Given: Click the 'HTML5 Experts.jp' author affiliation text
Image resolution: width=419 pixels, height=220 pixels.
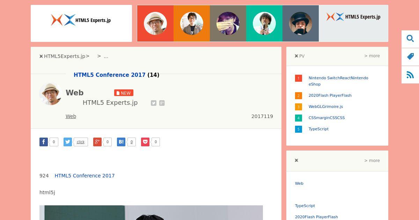Looking at the screenshot, I should 110,103.
